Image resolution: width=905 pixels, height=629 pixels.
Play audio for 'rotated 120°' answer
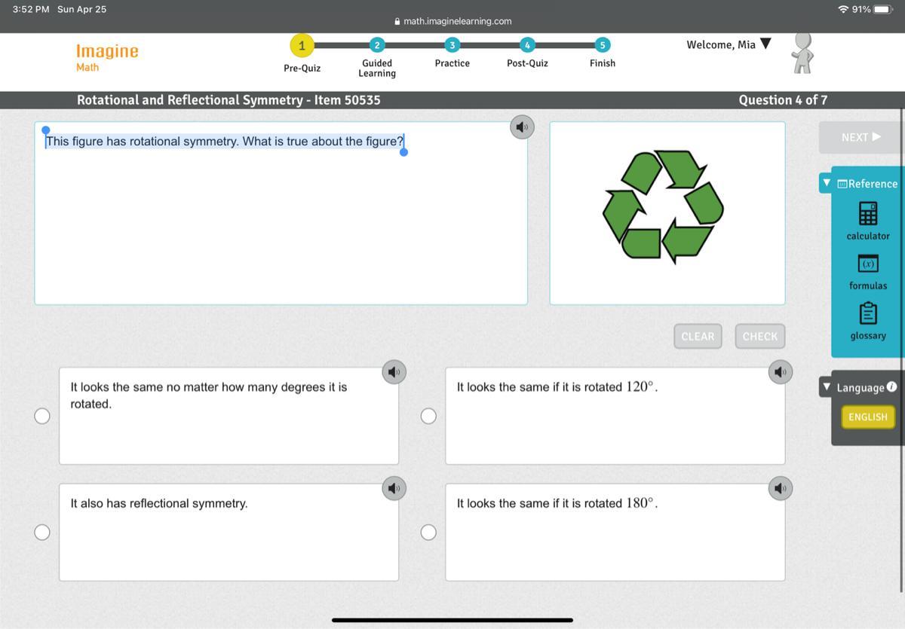click(x=781, y=371)
